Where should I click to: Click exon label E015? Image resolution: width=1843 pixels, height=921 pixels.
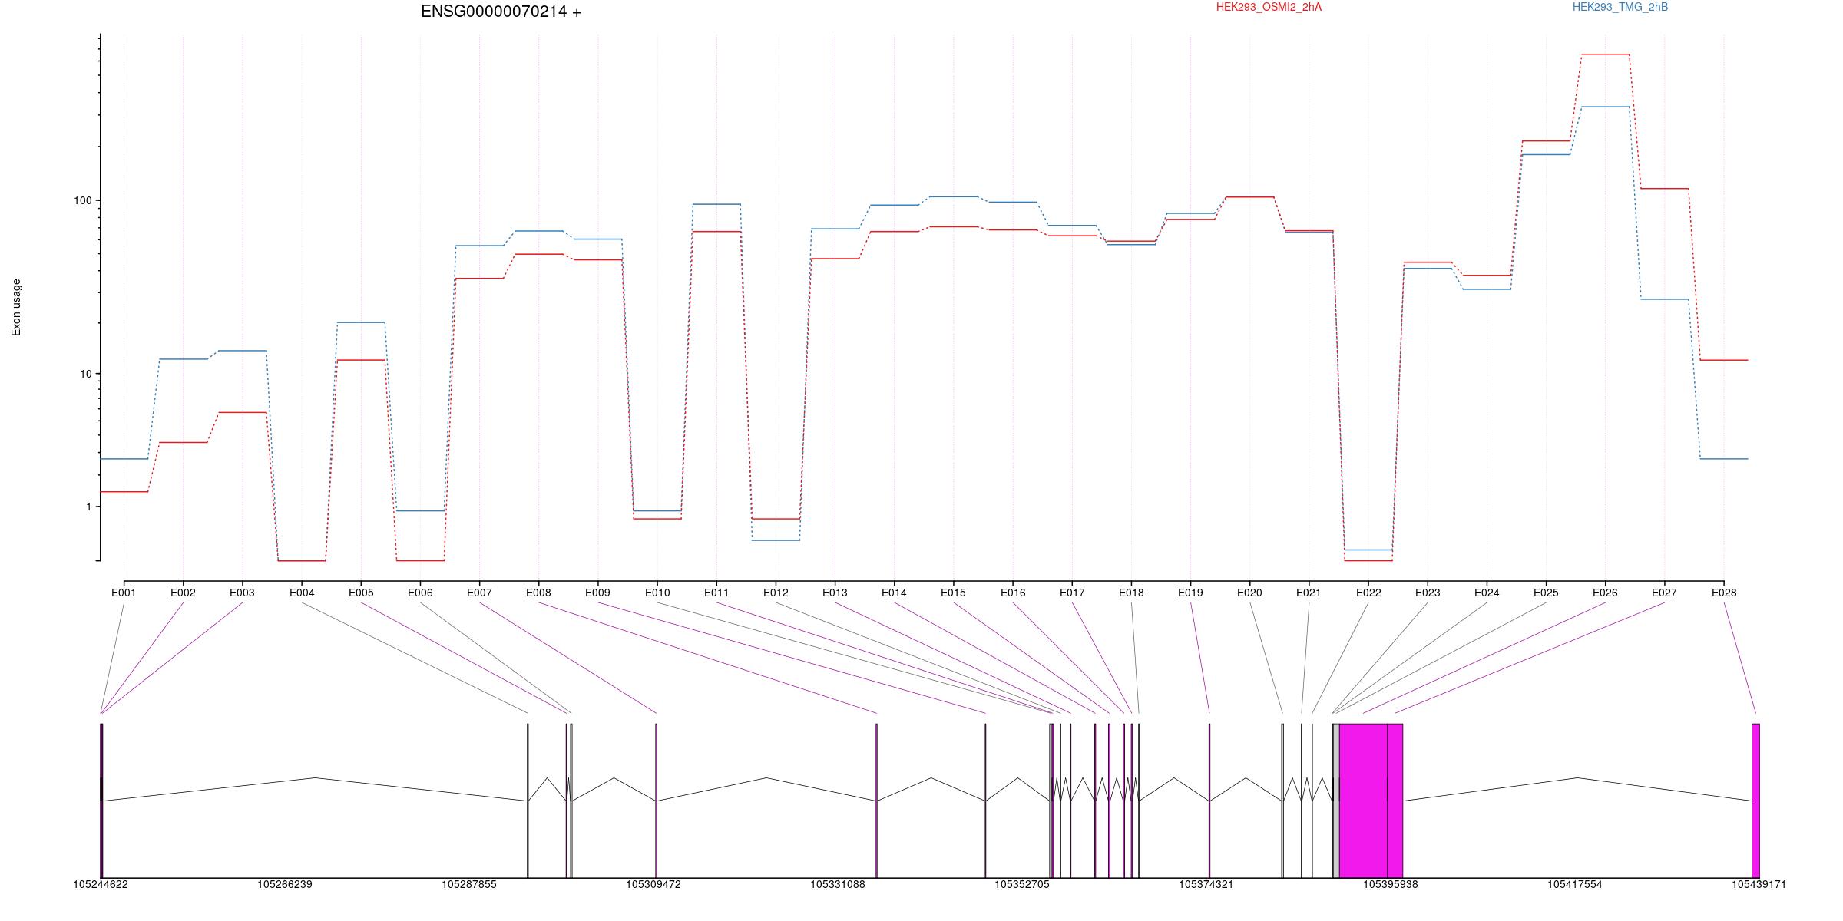tap(953, 593)
